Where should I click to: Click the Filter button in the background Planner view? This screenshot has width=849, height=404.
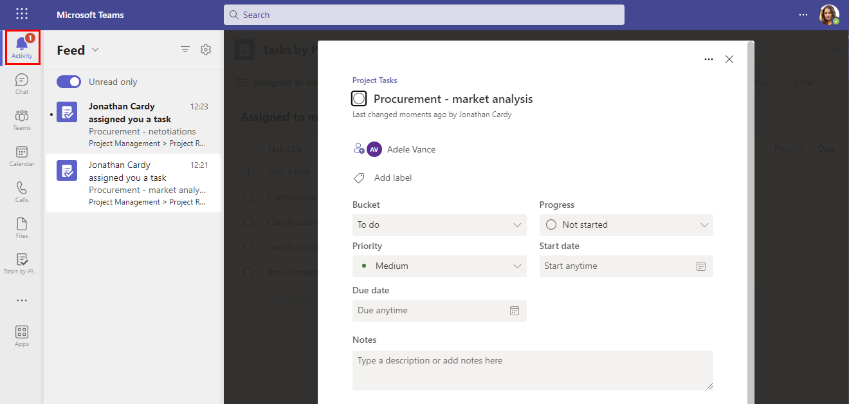(x=805, y=82)
